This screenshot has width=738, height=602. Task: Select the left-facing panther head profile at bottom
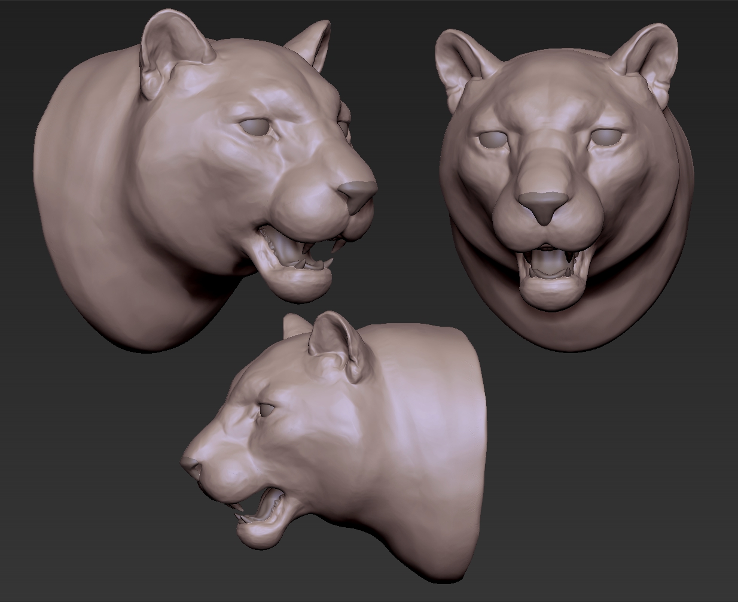click(x=333, y=447)
